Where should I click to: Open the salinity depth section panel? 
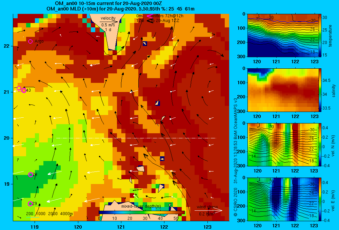point(283,90)
